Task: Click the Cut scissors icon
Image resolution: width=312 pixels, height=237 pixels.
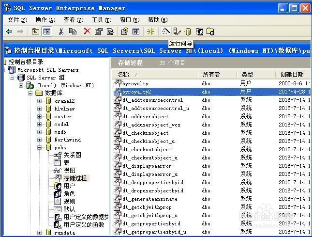Action: tap(61, 32)
